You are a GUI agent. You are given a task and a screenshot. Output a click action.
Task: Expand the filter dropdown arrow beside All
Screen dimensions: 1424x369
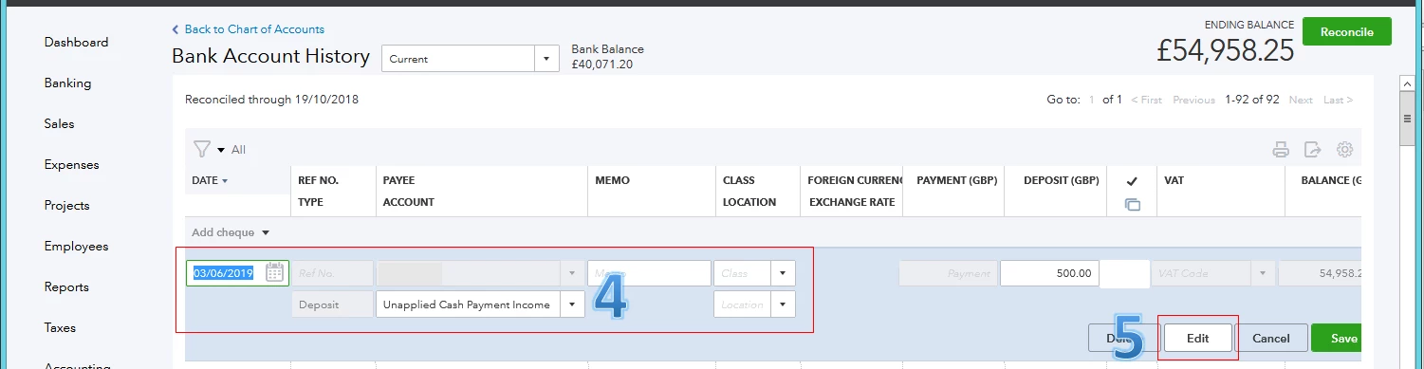pyautogui.click(x=221, y=150)
